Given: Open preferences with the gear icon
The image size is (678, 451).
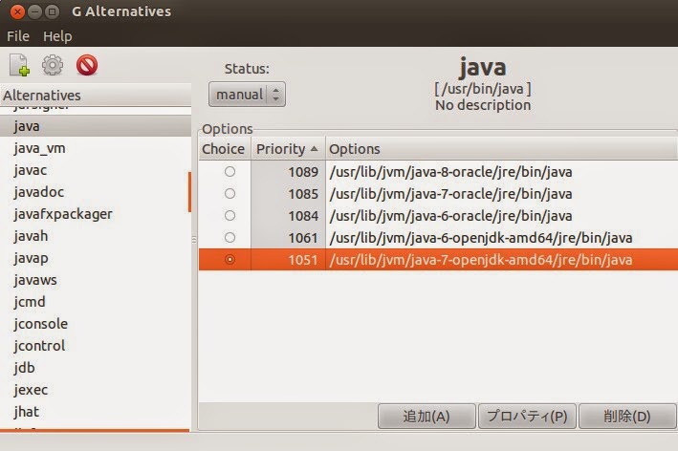Looking at the screenshot, I should tap(53, 65).
